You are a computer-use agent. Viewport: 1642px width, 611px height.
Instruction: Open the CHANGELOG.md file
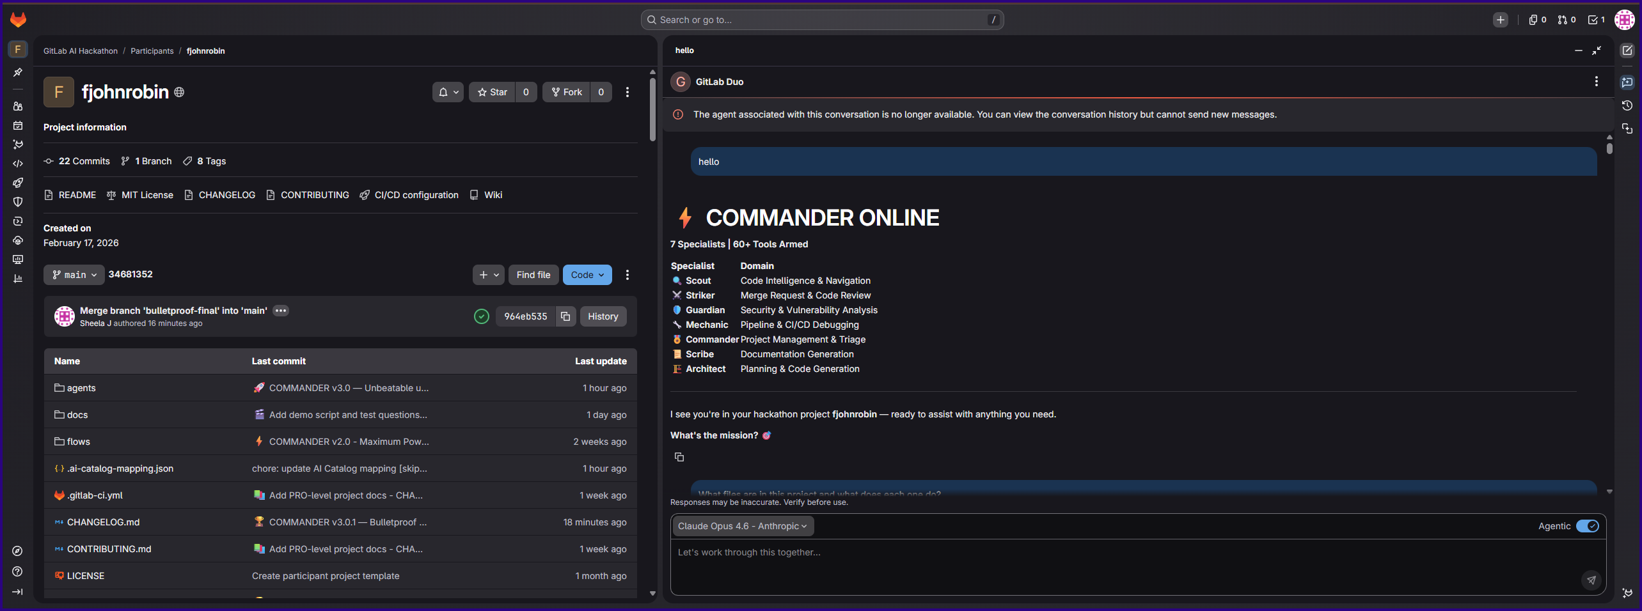(103, 522)
